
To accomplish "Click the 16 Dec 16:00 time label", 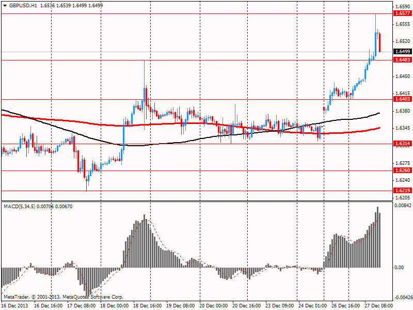I will [48, 306].
